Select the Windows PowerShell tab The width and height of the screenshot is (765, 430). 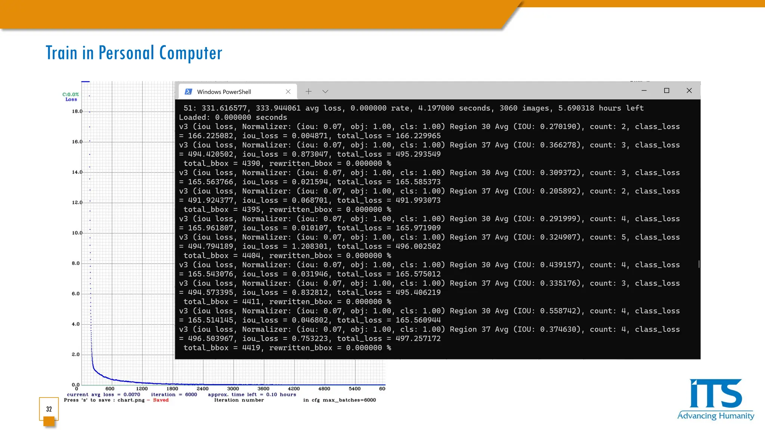coord(238,91)
